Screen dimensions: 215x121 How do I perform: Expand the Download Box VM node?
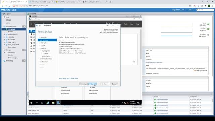coord(4,35)
